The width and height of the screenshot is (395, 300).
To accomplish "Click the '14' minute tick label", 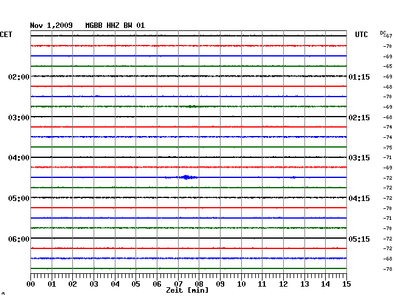I will point(325,284).
